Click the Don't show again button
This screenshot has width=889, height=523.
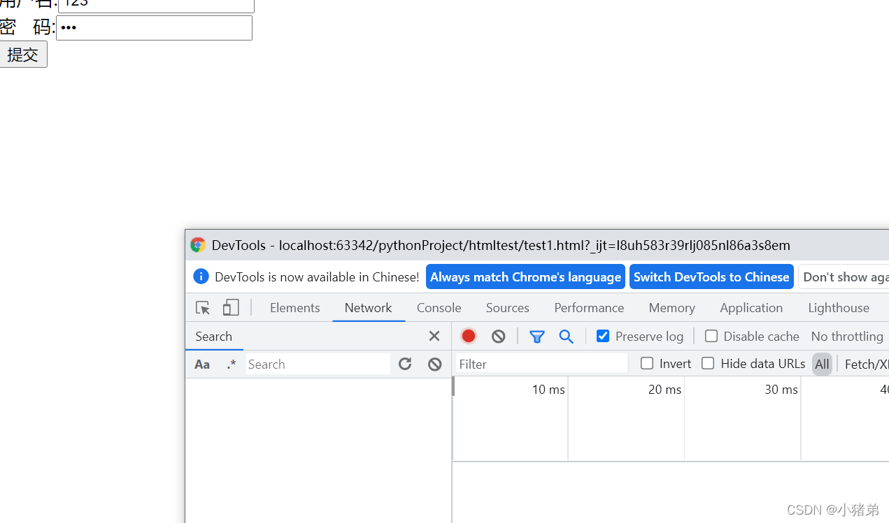pyautogui.click(x=844, y=277)
